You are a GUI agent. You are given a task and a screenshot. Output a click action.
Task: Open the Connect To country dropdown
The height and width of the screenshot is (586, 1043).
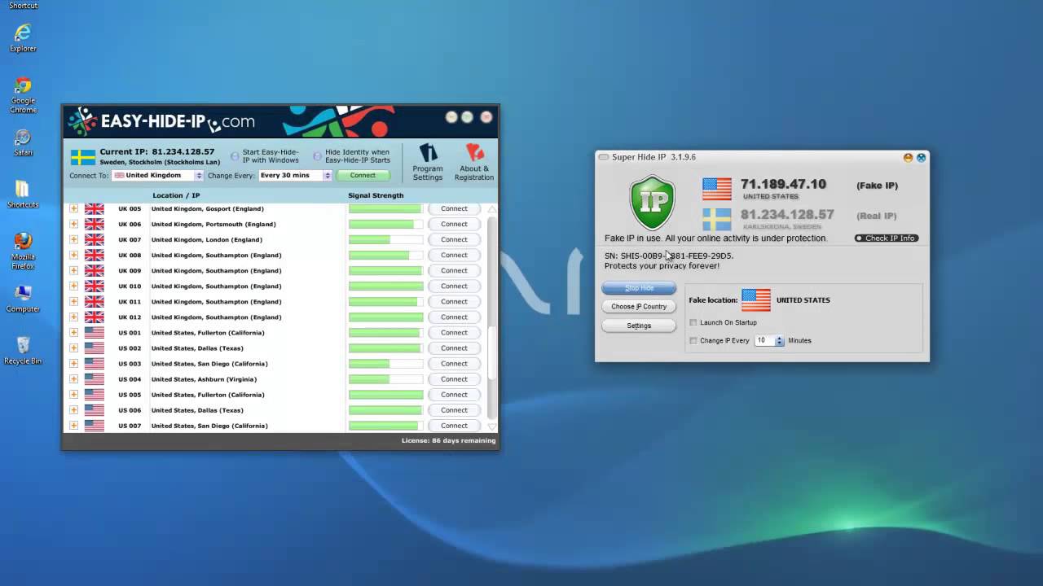click(x=158, y=175)
